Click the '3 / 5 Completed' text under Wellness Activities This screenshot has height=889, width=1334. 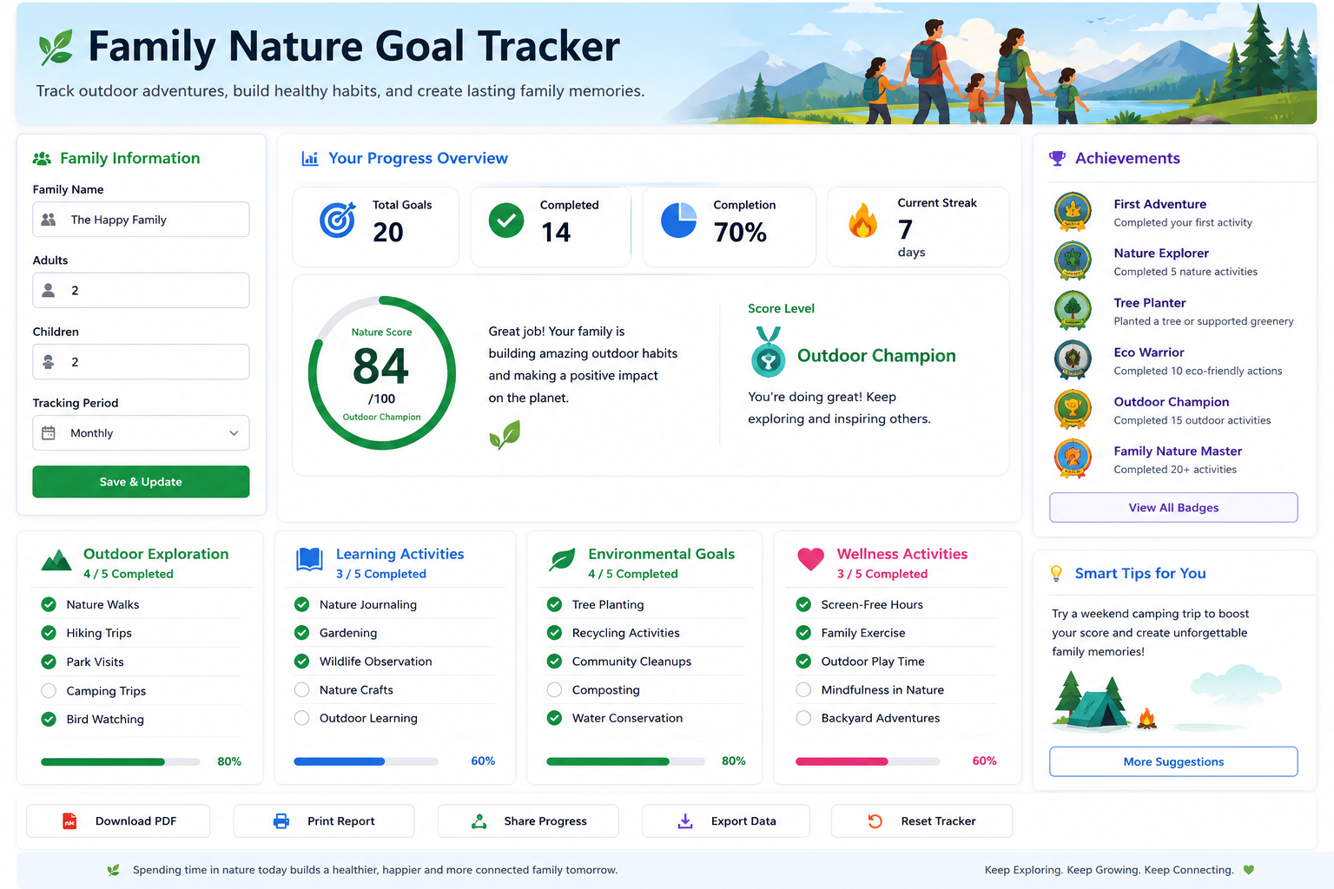click(x=882, y=574)
